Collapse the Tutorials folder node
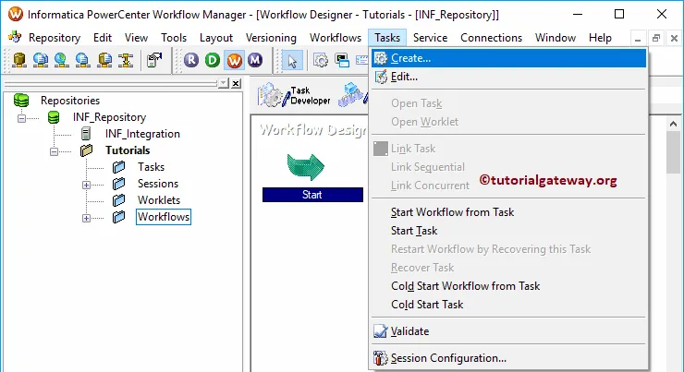 tap(54, 151)
